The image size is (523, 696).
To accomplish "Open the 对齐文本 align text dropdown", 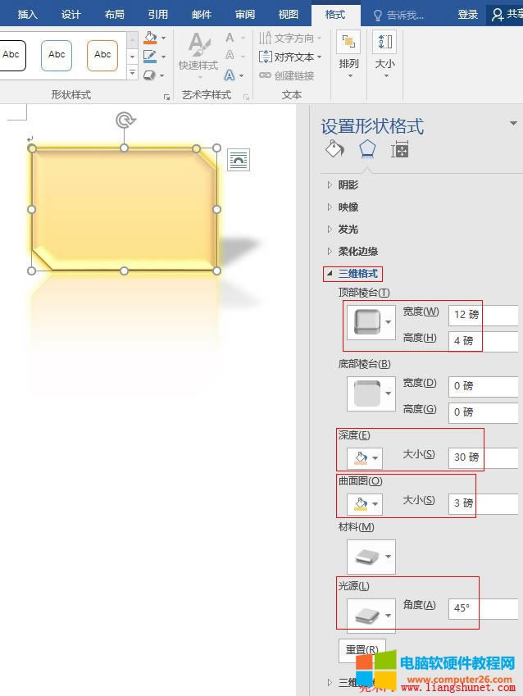I will (x=290, y=57).
